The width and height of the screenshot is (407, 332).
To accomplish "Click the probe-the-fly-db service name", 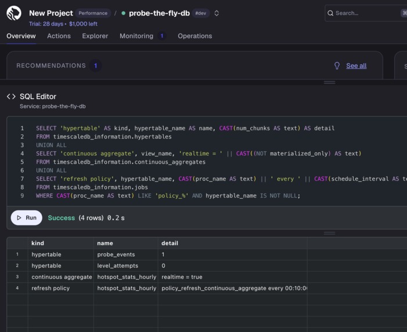I will coord(159,13).
